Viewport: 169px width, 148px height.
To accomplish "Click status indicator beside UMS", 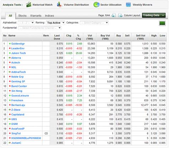I will pyautogui.click(x=10, y=119).
